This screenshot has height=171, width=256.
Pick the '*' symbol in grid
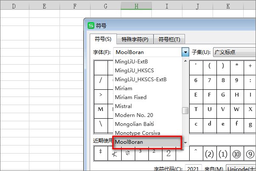point(237,68)
